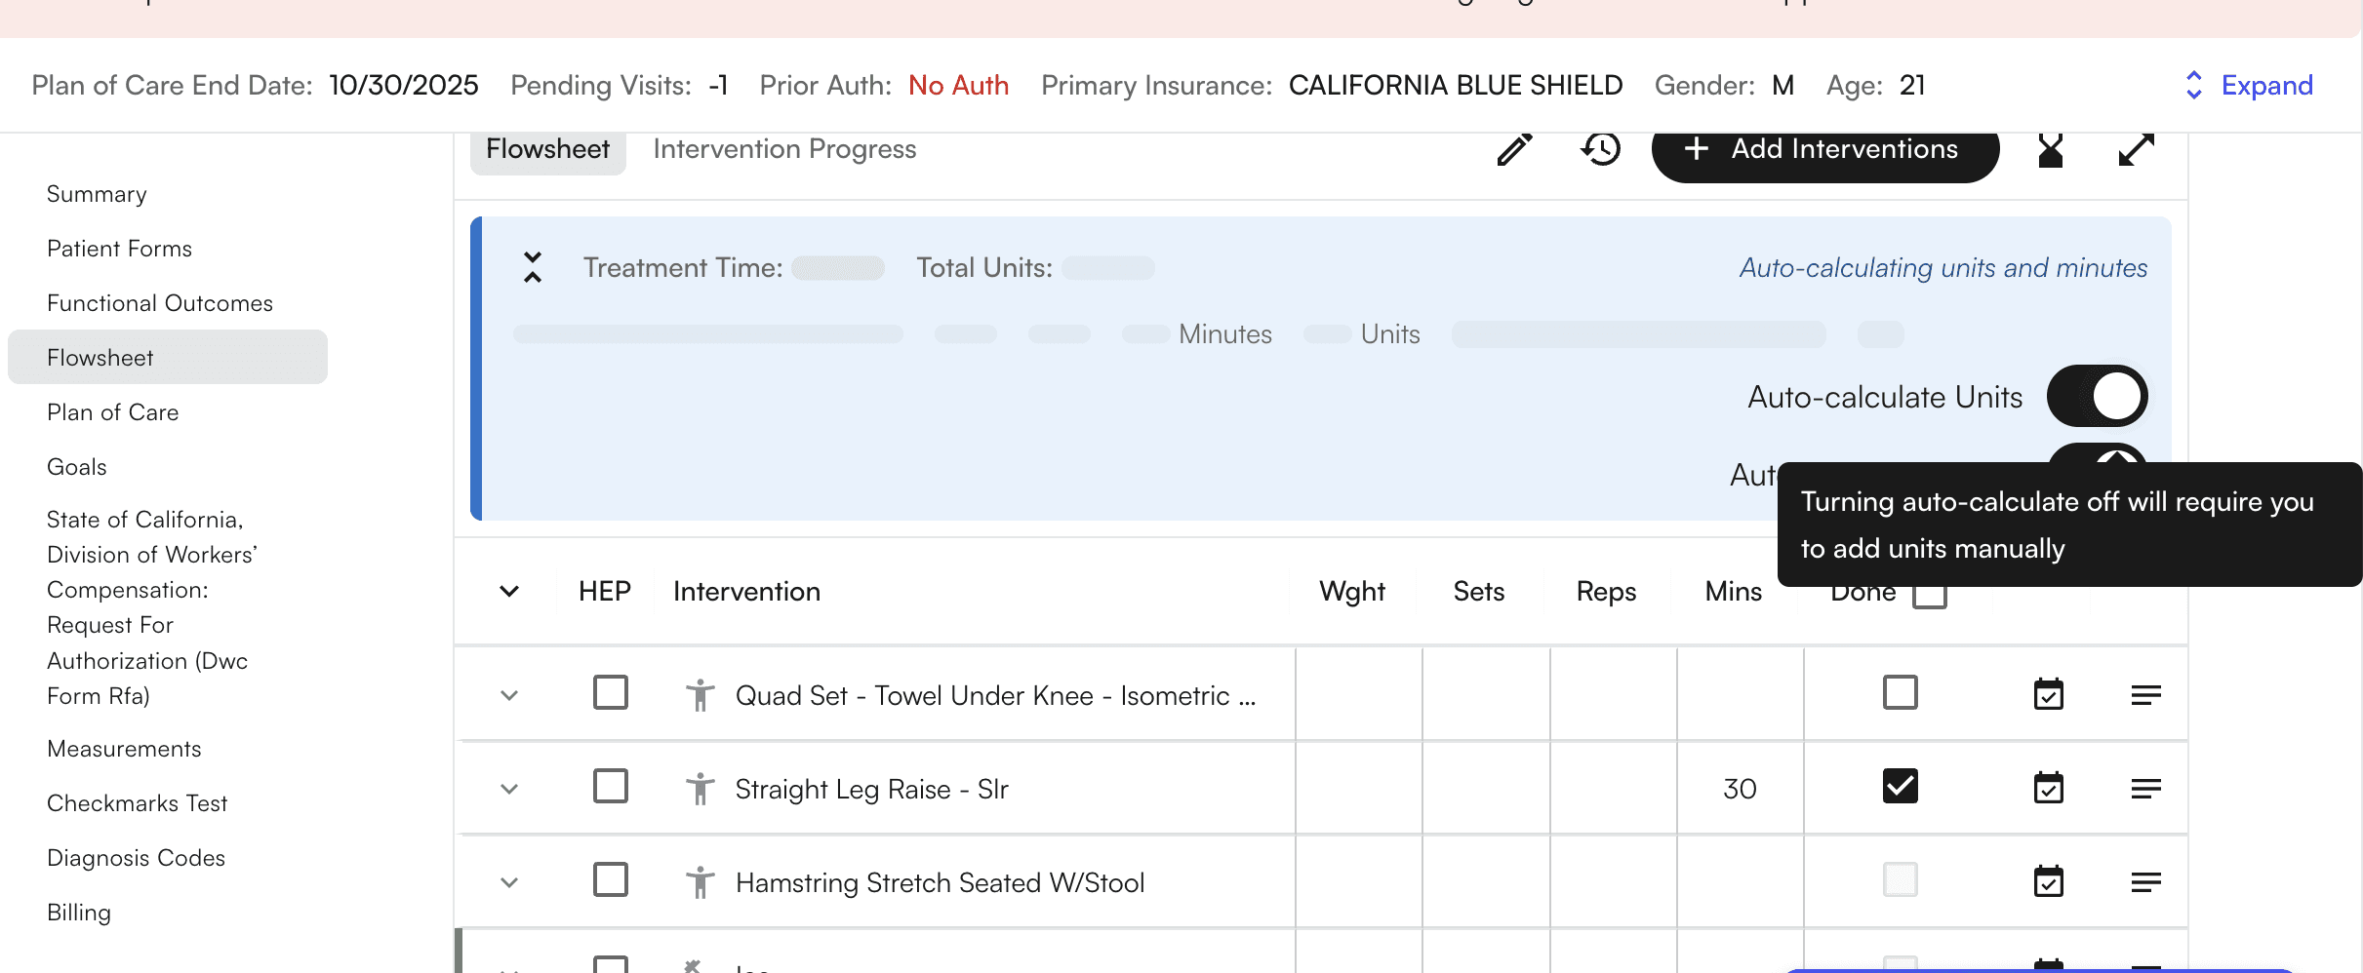Click Mins cell for Straight Leg Raise

pyautogui.click(x=1740, y=789)
